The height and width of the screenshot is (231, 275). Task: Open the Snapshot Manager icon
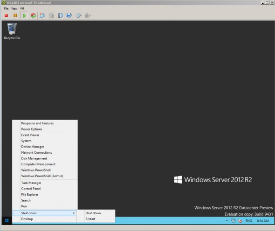tap(60, 15)
